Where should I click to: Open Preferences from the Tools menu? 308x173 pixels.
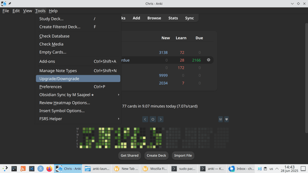point(51,87)
